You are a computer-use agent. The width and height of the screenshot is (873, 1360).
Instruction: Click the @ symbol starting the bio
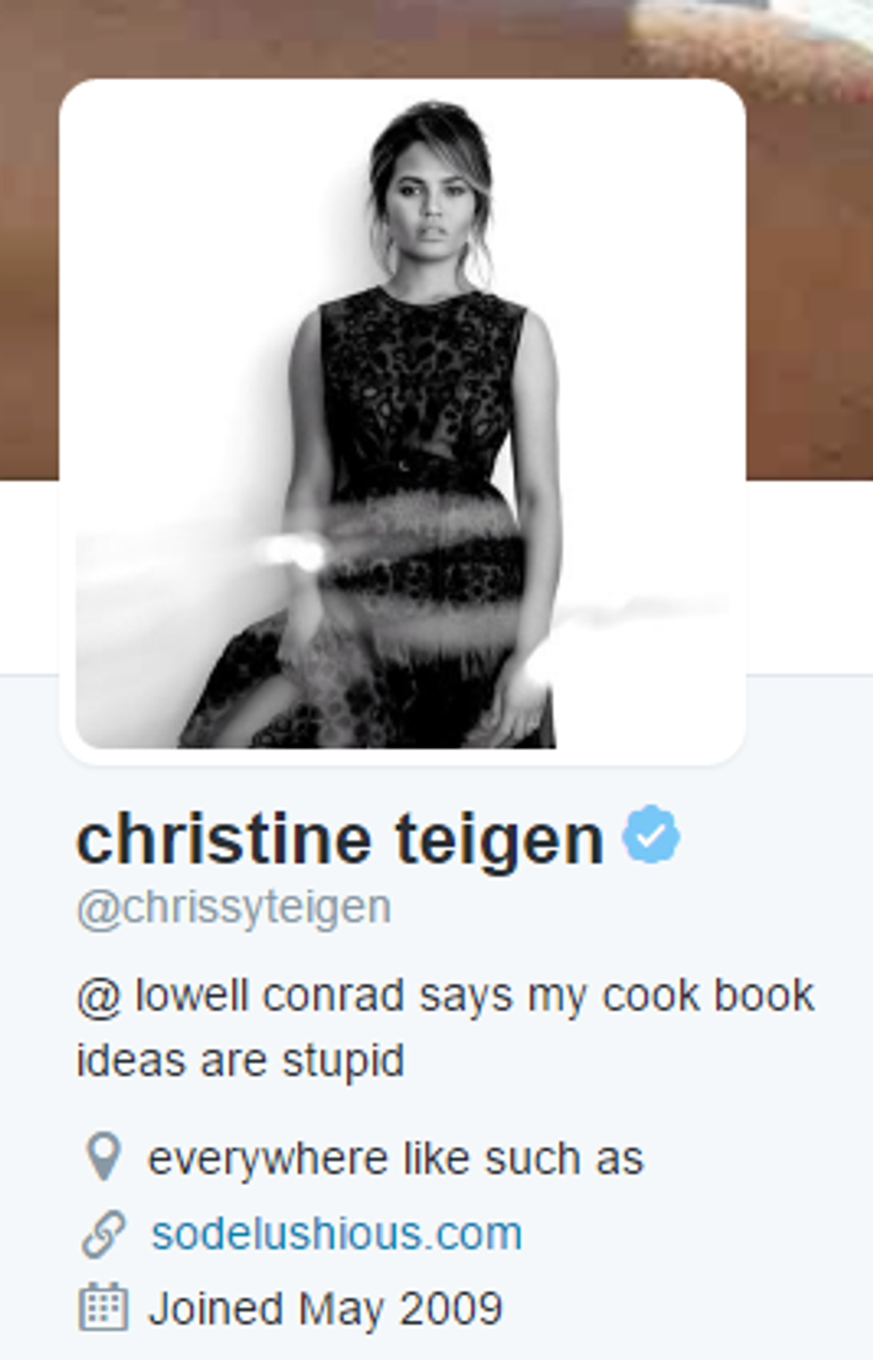98,997
